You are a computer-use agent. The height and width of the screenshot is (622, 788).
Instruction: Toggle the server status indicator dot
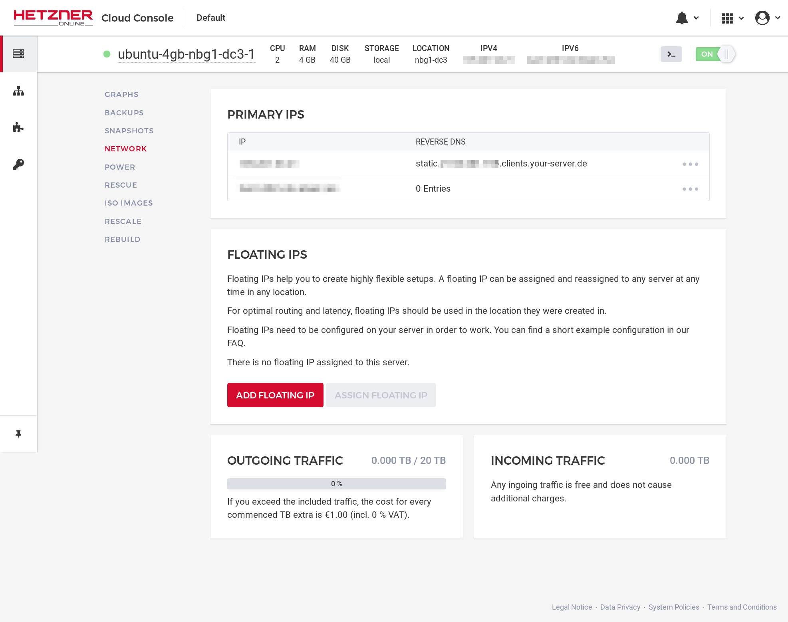point(107,54)
